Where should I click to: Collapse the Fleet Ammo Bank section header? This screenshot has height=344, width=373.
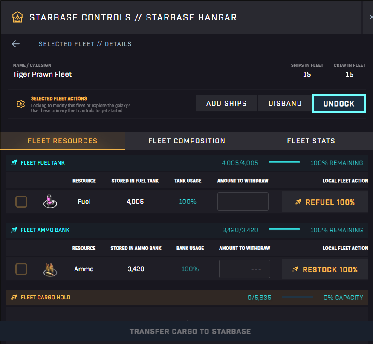(x=187, y=230)
